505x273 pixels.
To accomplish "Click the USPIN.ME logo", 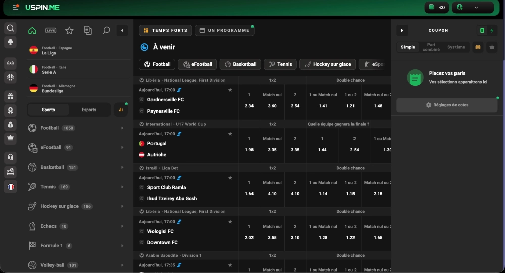I will (x=42, y=7).
